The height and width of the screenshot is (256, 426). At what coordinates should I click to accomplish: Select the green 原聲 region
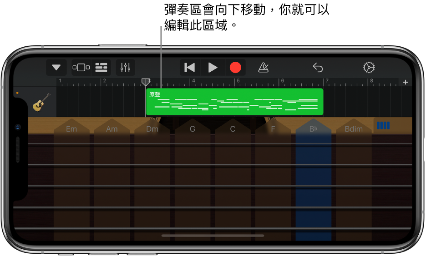tap(235, 102)
